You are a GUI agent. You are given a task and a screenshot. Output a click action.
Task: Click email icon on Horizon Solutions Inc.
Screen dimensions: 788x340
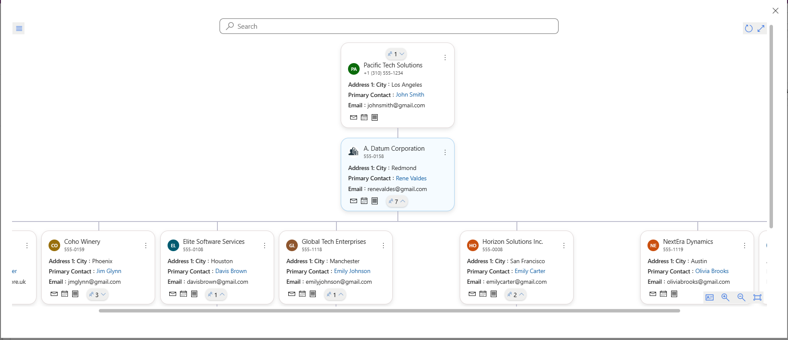click(x=472, y=294)
